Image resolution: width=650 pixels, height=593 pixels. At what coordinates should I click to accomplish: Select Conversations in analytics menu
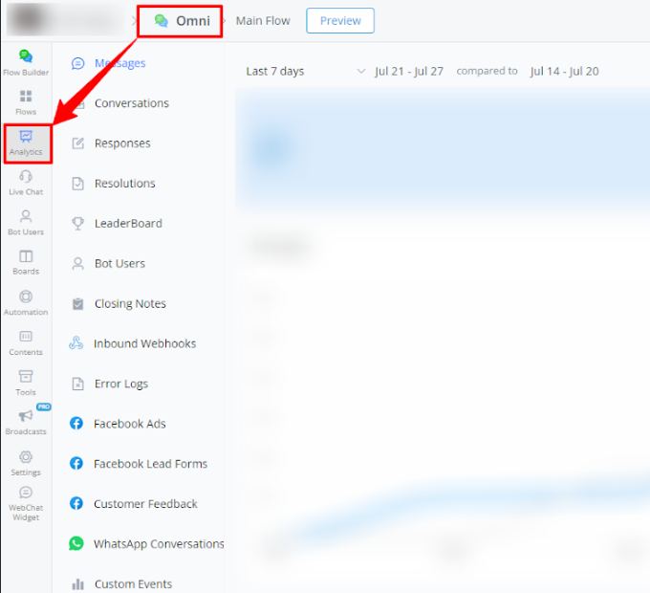tap(131, 103)
